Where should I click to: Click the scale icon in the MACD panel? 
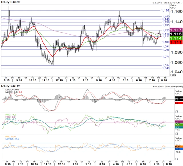point(177,111)
